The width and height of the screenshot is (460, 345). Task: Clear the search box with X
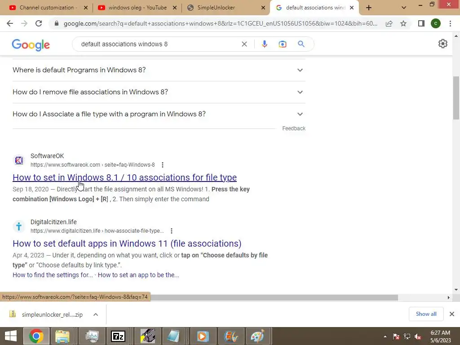click(x=244, y=44)
